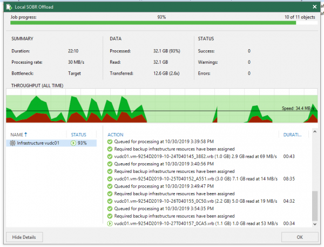This screenshot has height=247, width=324.
Task: Click the in-progress icon for the 0CA5.vrb entry
Action: pos(110,223)
